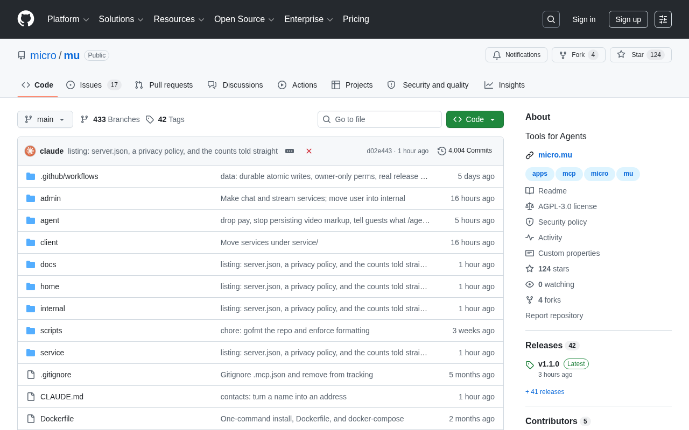Viewport: 689px width, 430px height.
Task: Open the Readme link in About
Action: tap(546, 191)
